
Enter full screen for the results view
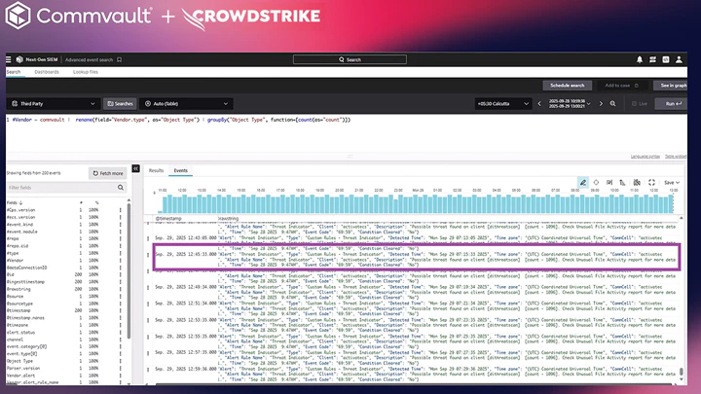[651, 182]
